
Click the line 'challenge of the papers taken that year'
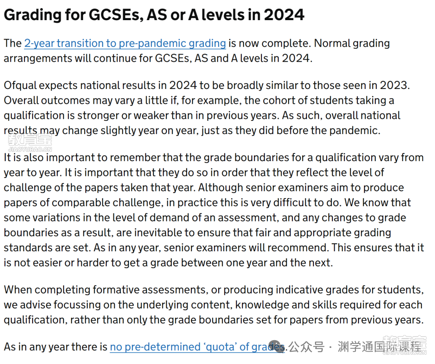pyautogui.click(x=204, y=188)
